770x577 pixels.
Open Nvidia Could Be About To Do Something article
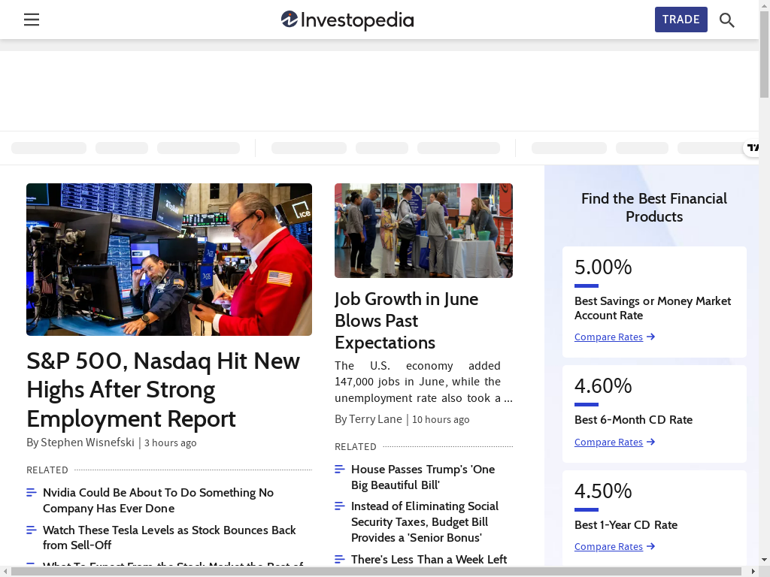coord(158,500)
